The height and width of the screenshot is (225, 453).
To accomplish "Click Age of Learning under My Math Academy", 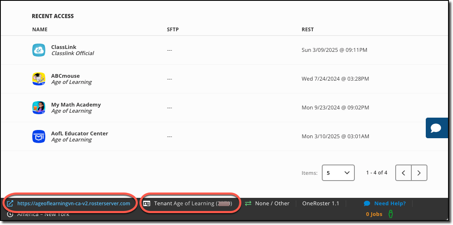I will [71, 111].
